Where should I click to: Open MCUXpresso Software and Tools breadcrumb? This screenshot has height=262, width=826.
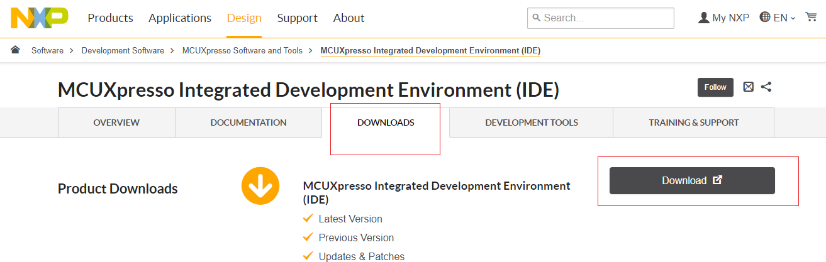pyautogui.click(x=242, y=50)
